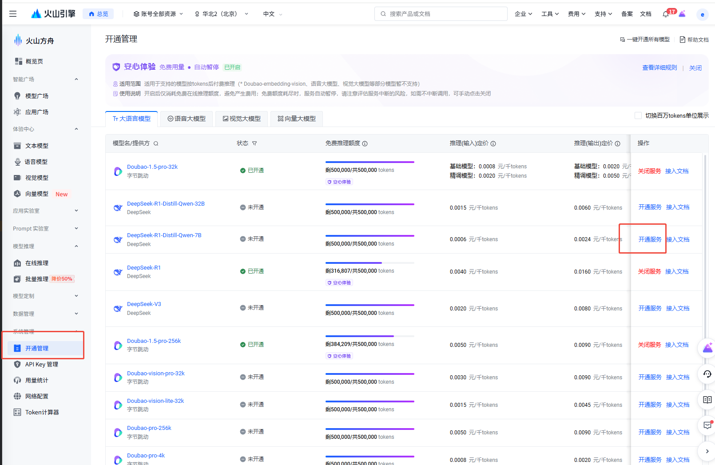Open the 支持 menu
715x465 pixels.
(603, 14)
